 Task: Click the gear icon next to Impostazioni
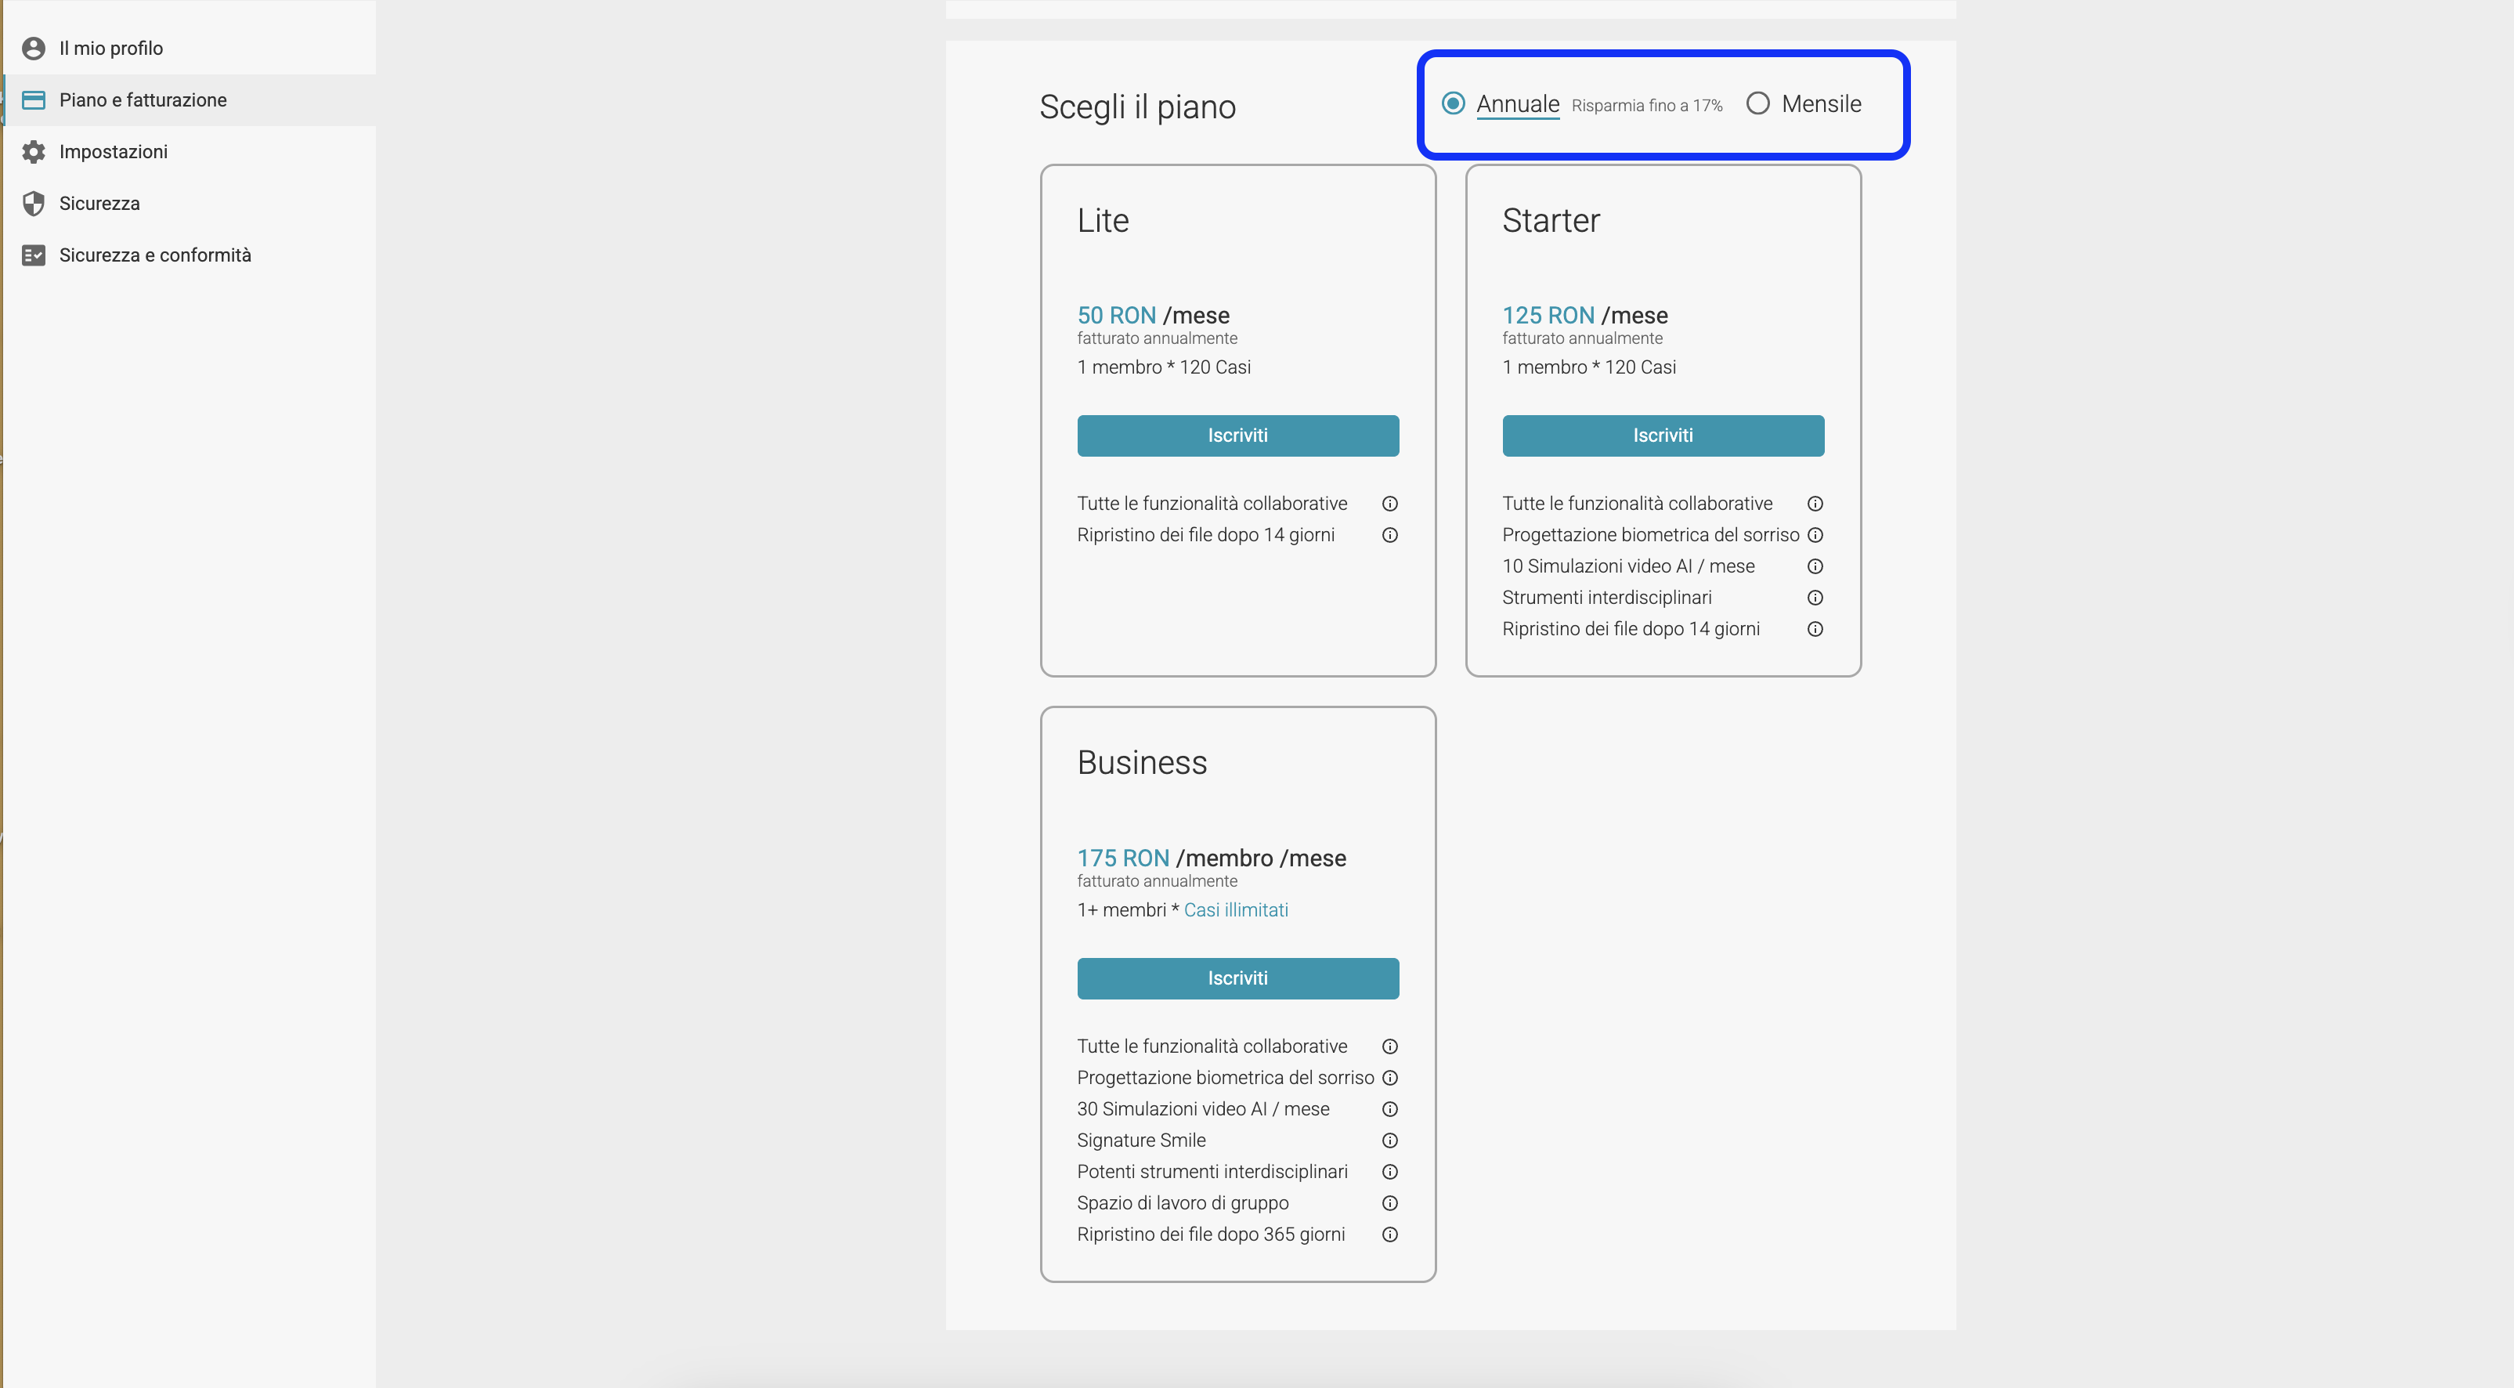click(33, 151)
